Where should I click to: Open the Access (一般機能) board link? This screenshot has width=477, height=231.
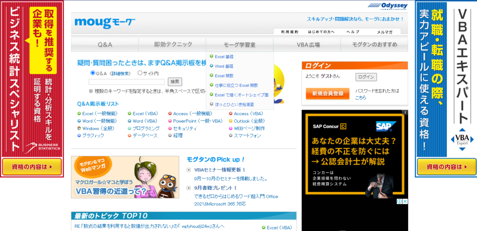tap(193, 114)
